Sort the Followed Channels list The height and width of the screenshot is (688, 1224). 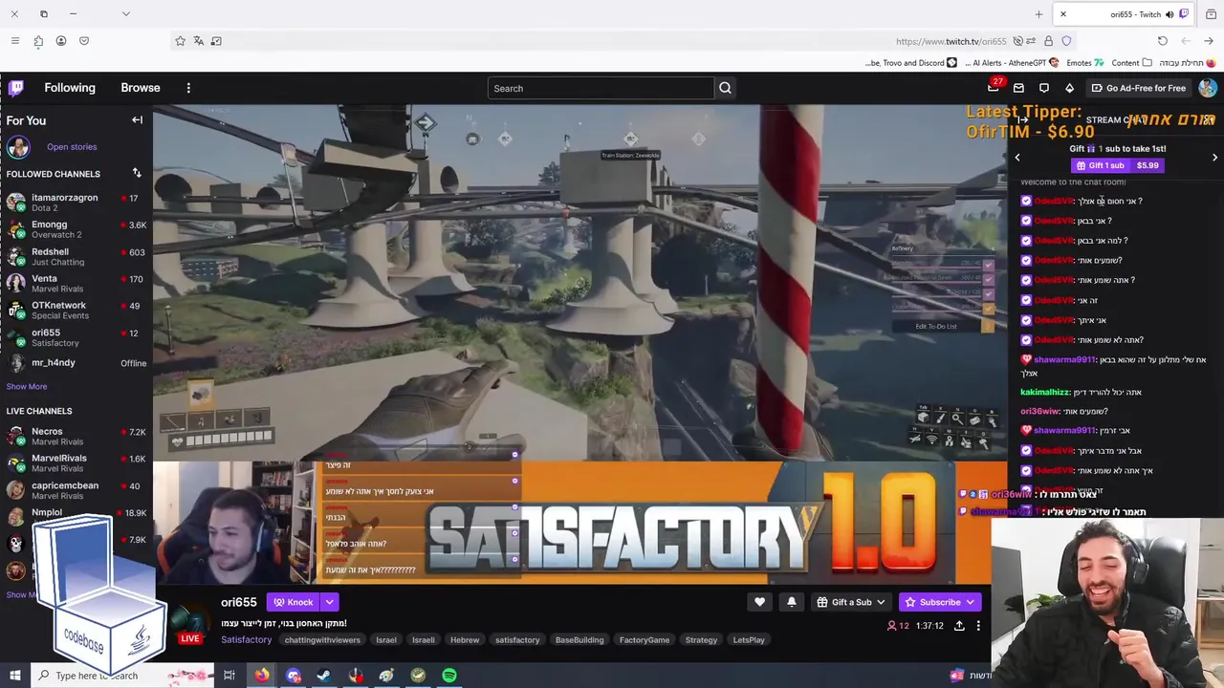137,173
